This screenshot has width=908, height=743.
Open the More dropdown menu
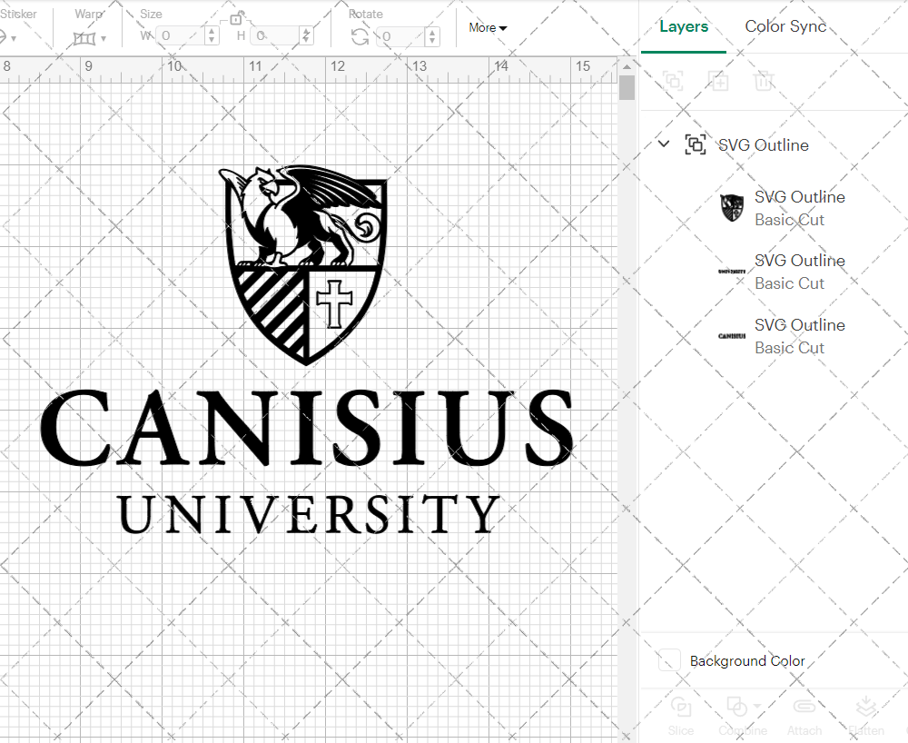[x=488, y=27]
